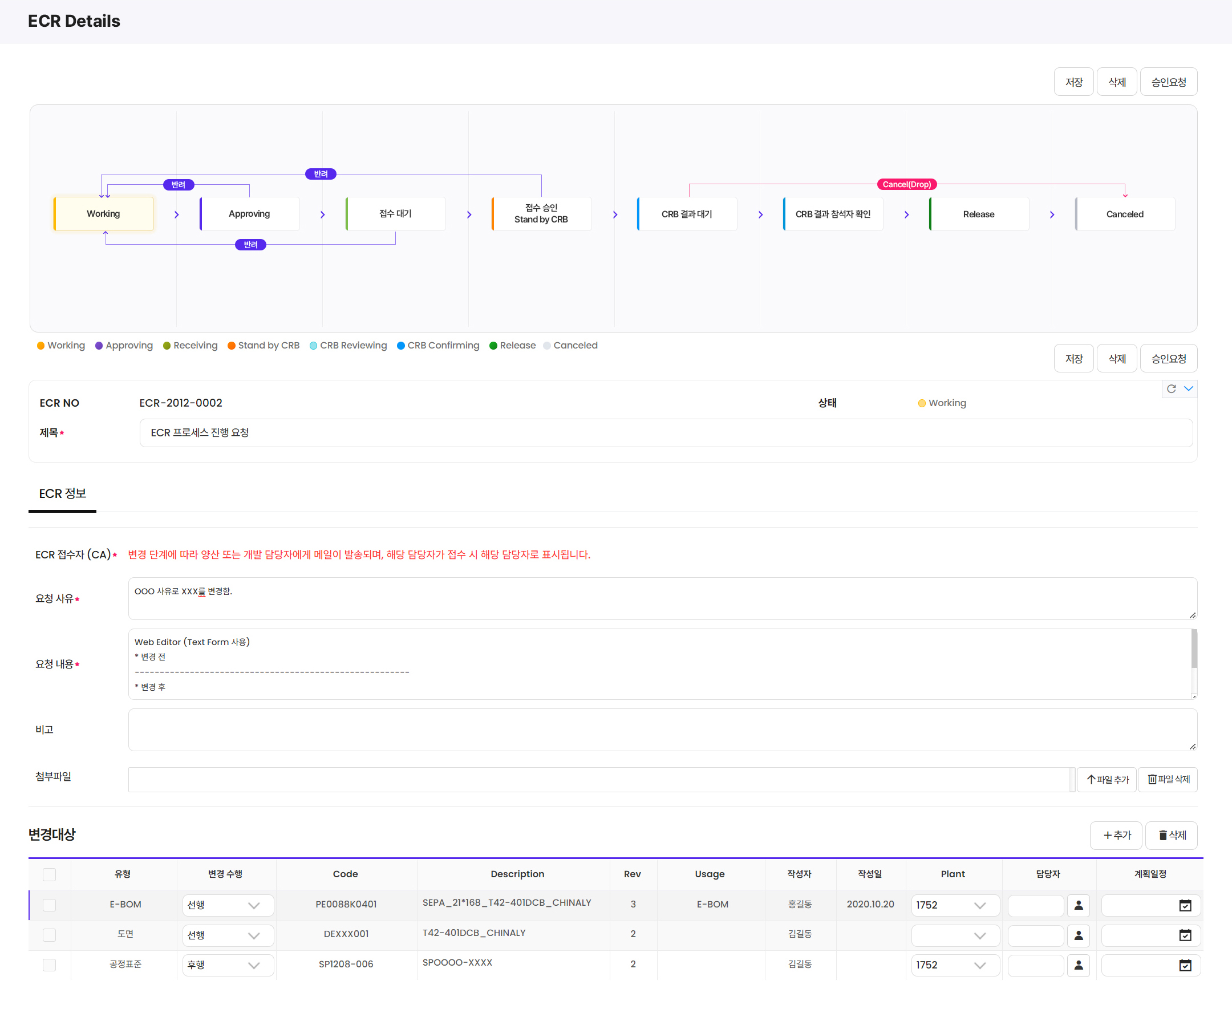Select the ECR 정보 tab
1232x1009 pixels.
[62, 493]
